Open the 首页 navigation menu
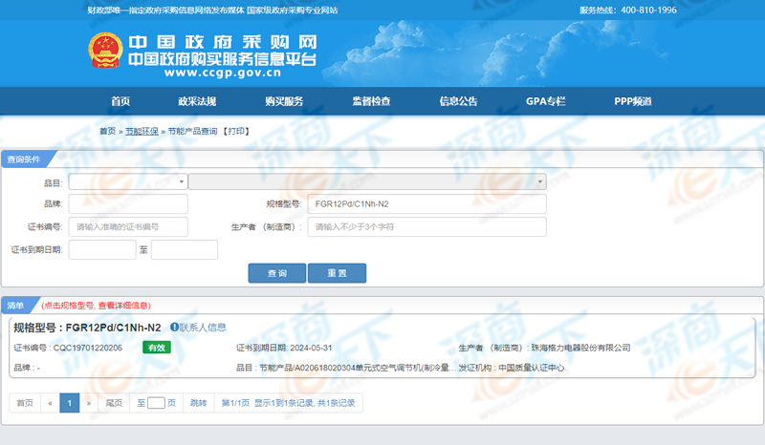This screenshot has height=445, width=765. pos(120,101)
